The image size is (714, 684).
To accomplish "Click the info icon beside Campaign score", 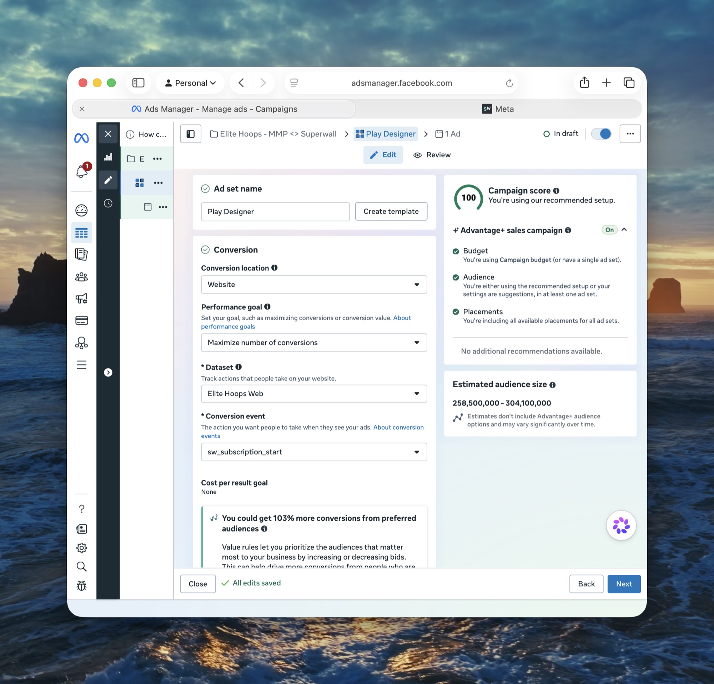I will click(556, 191).
